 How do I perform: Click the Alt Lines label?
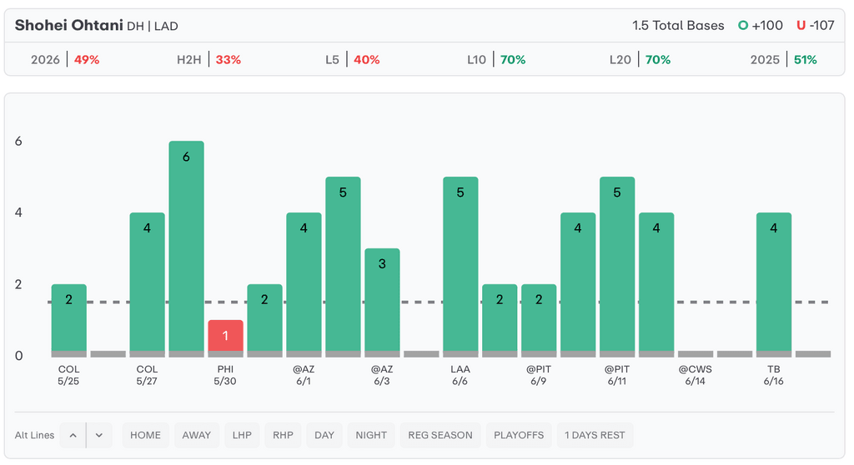34,435
